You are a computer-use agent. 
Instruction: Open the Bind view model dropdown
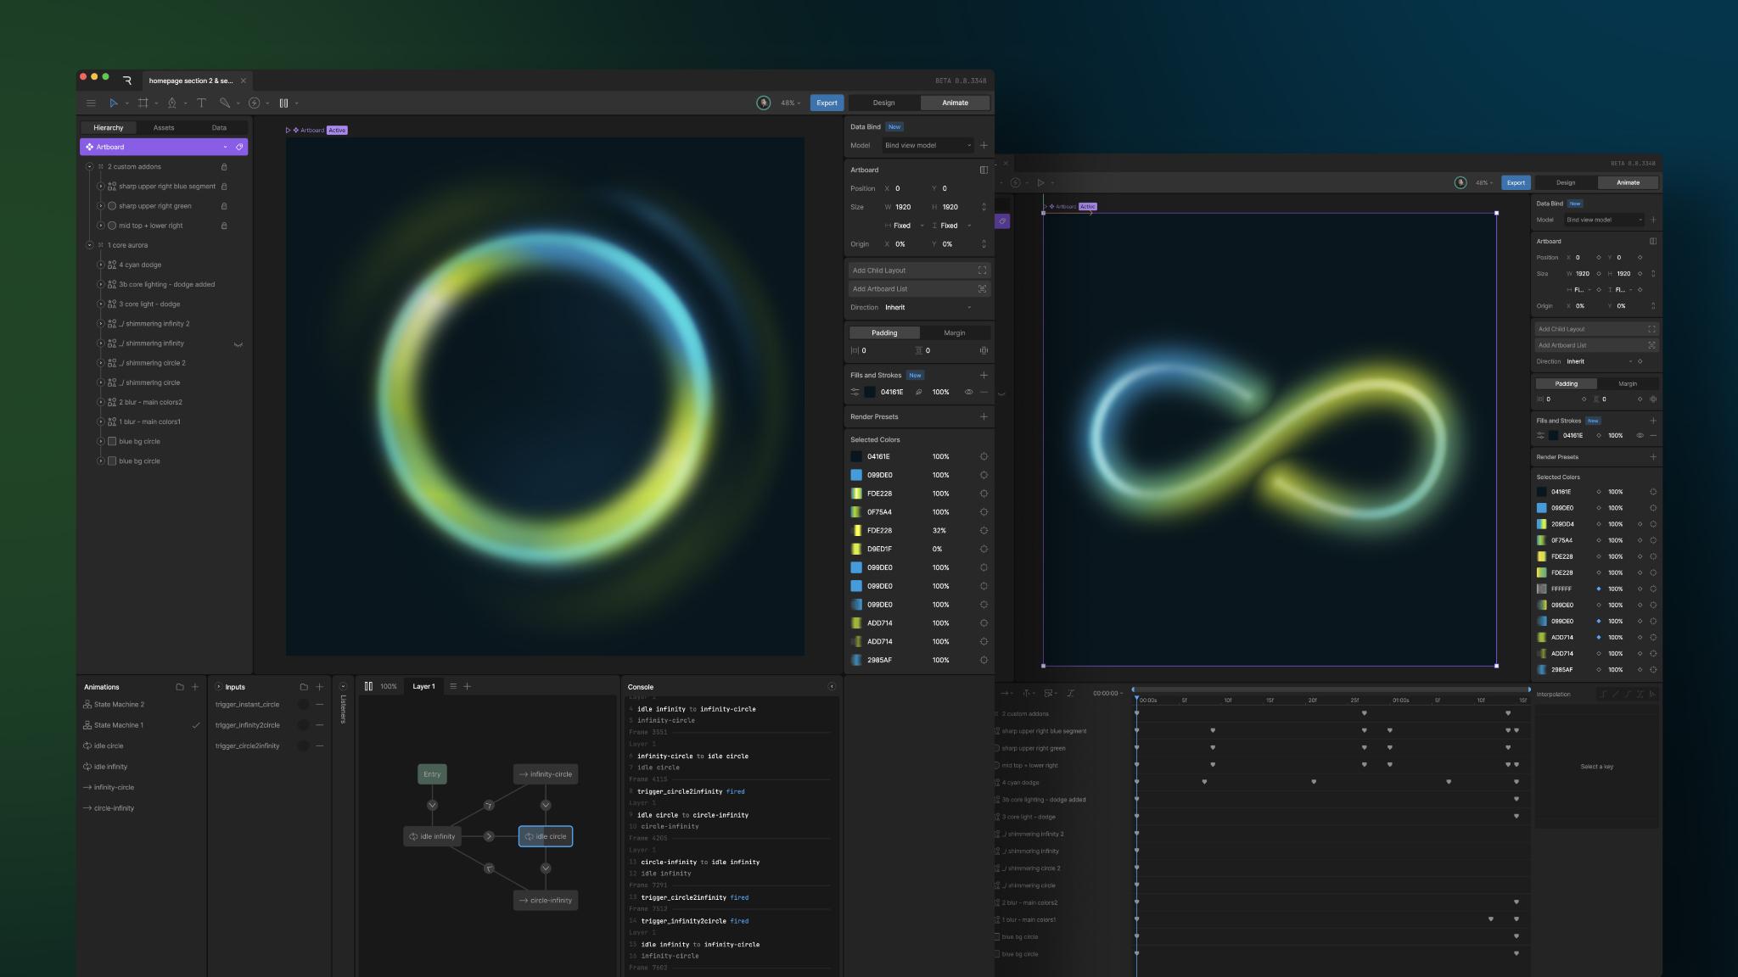tap(928, 145)
